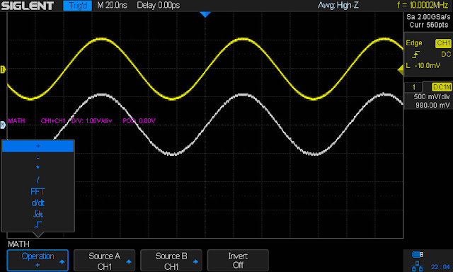The height and width of the screenshot is (272, 453).
Task: Click the rising edge slope icon
Action: pyautogui.click(x=415, y=55)
